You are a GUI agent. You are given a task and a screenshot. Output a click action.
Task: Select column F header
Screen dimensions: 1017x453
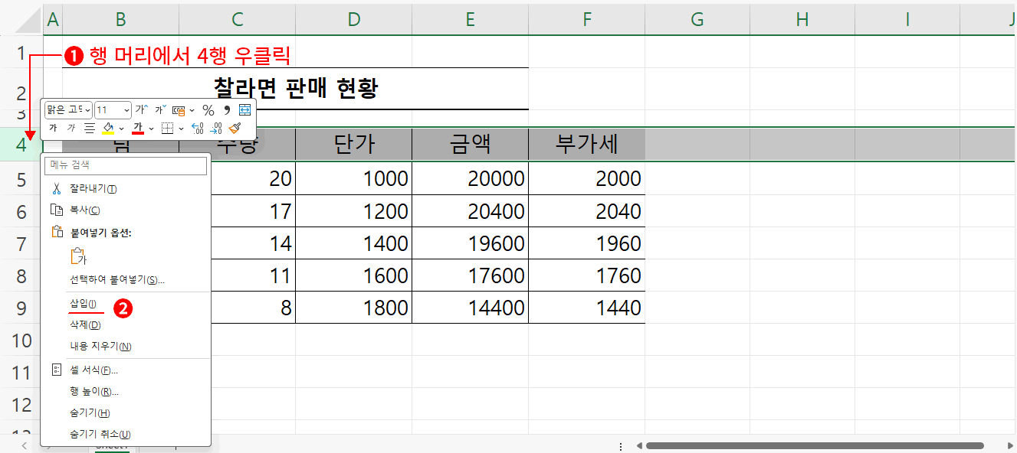tap(586, 20)
